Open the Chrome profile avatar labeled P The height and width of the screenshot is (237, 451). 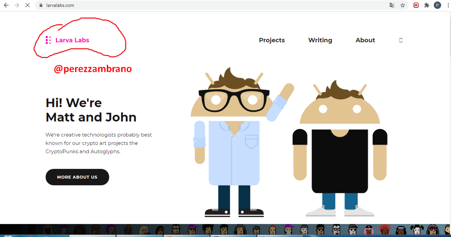[437, 5]
